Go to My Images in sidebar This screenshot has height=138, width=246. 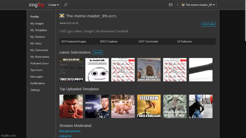[37, 23]
